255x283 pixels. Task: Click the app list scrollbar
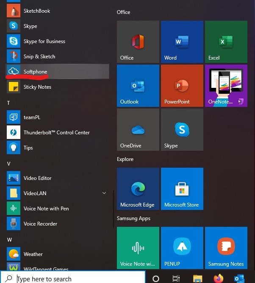tap(114, 209)
